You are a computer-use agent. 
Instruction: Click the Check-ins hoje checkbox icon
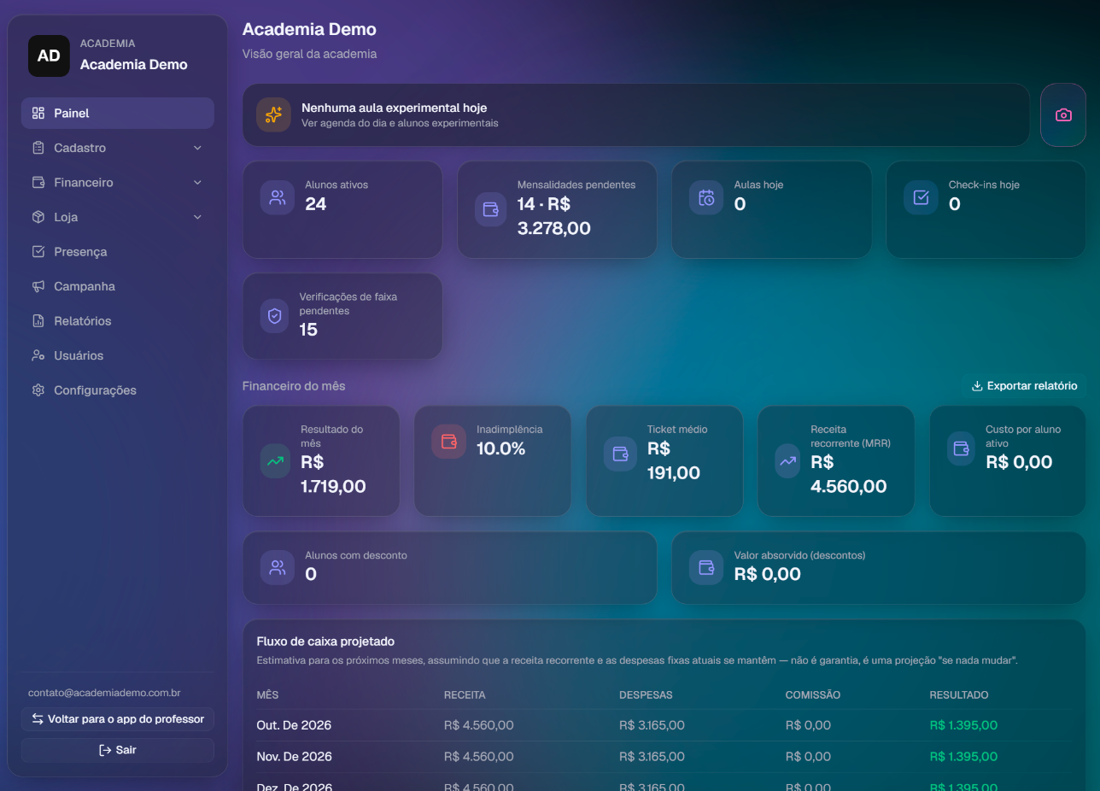pyautogui.click(x=921, y=197)
